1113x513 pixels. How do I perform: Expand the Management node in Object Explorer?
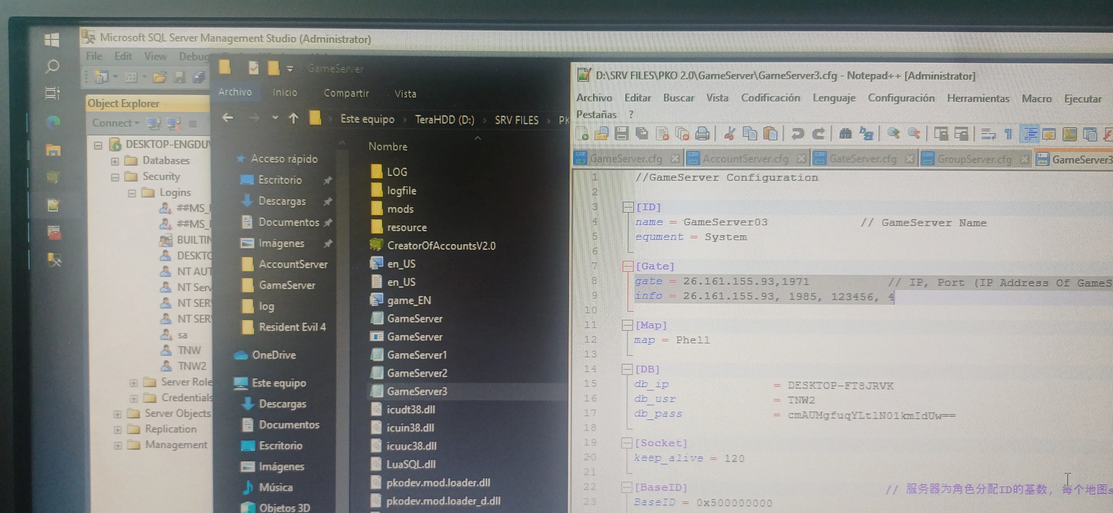[117, 445]
